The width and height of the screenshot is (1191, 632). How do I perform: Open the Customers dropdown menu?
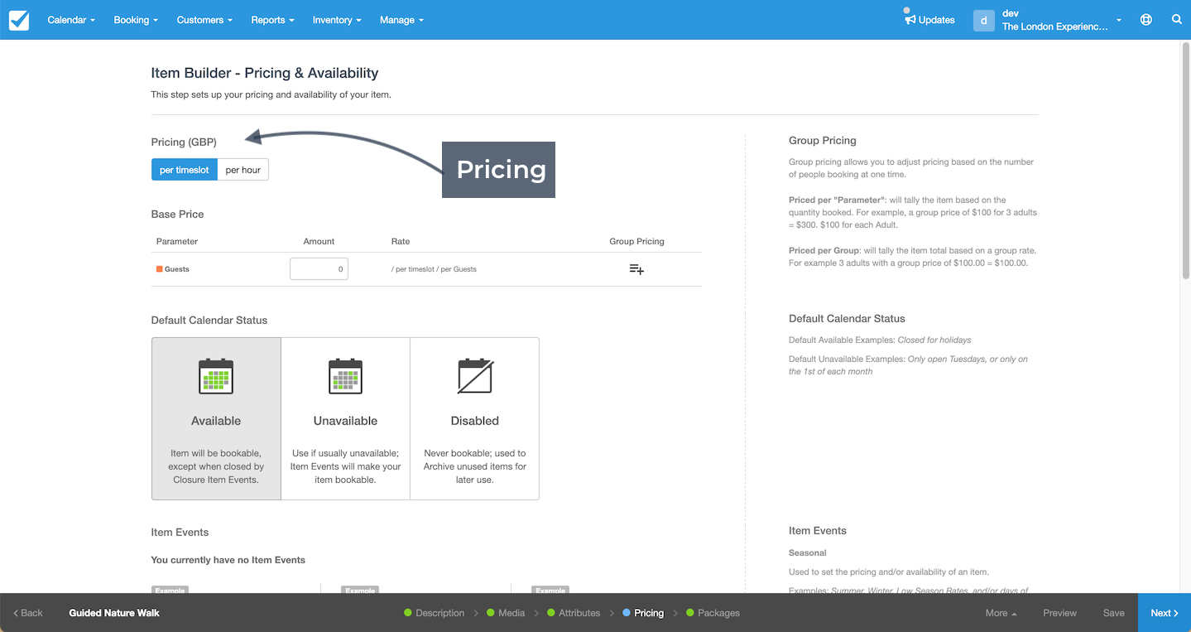[x=204, y=20]
